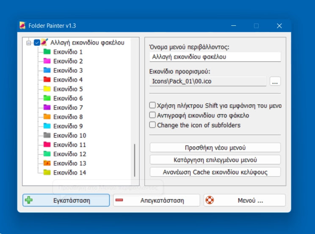This screenshot has height=234, width=315.
Task: Select the lime folder icon beside Εικονίδιο 6
Action: pos(47,98)
